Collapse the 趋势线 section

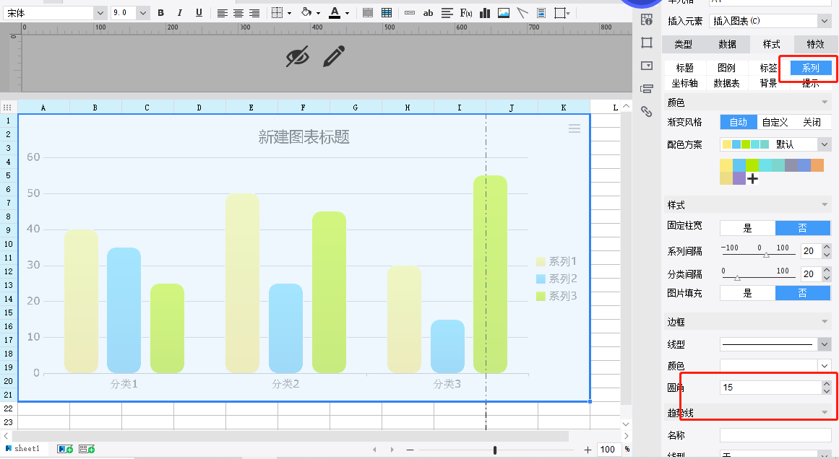tap(825, 413)
